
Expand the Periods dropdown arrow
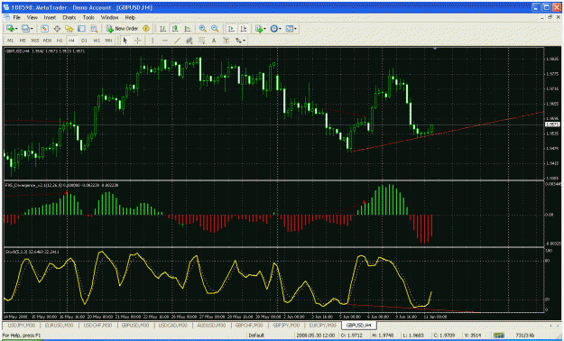(x=281, y=29)
